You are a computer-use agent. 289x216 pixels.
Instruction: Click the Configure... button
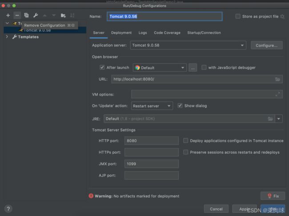click(x=266, y=45)
